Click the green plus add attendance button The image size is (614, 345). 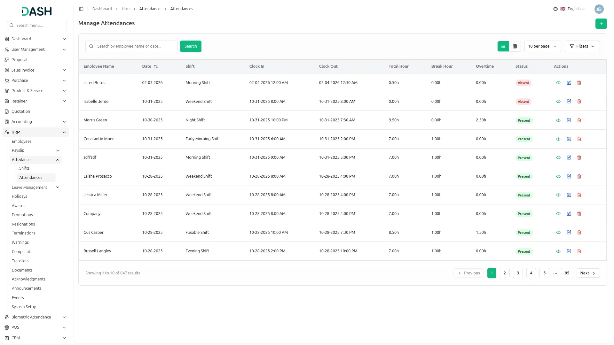click(x=601, y=24)
